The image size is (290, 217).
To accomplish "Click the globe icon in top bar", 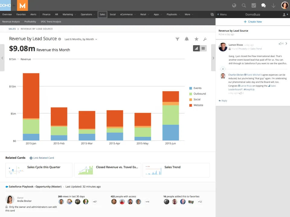I will (x=234, y=5).
